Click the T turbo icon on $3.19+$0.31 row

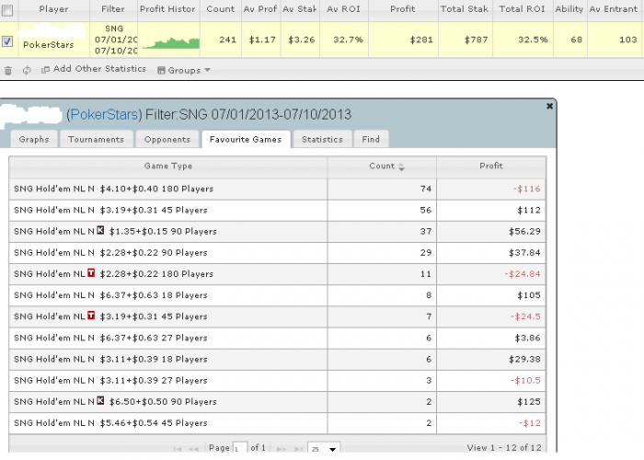click(91, 316)
